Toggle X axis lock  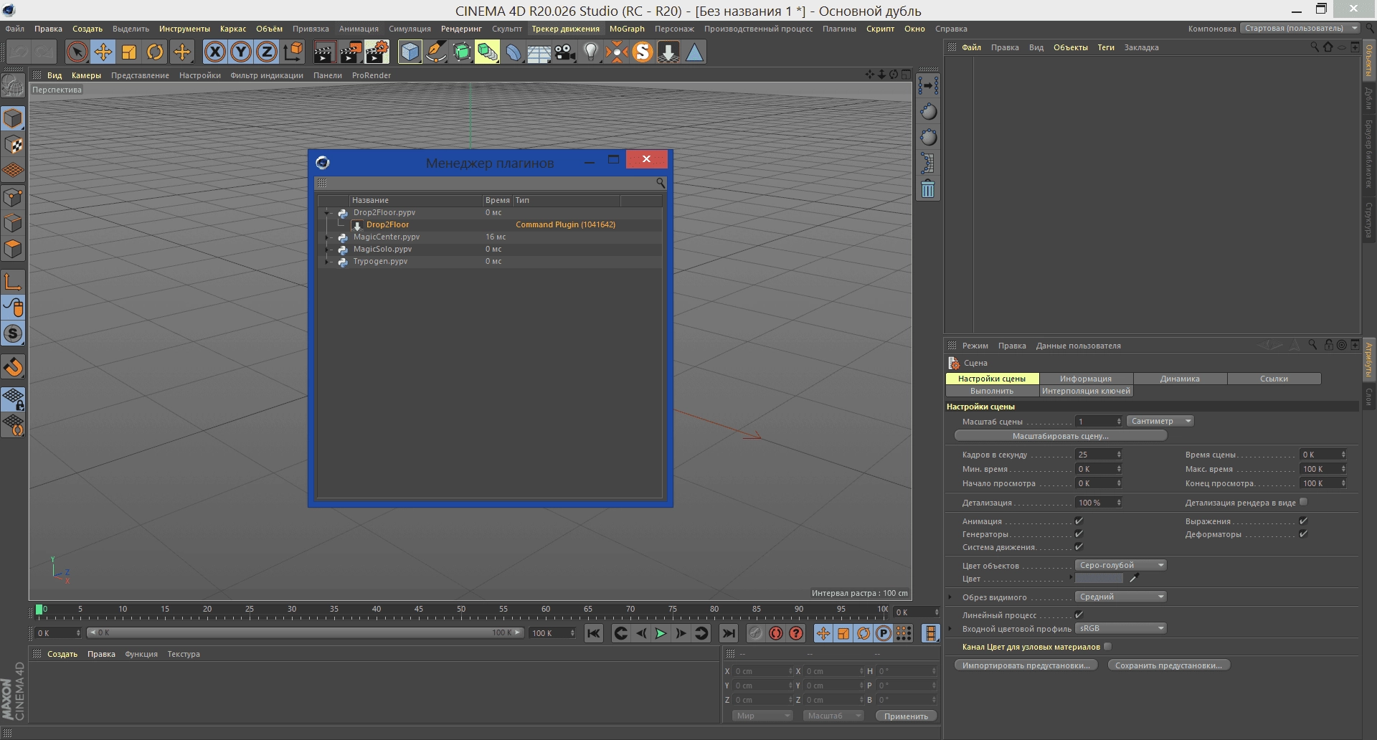point(215,52)
